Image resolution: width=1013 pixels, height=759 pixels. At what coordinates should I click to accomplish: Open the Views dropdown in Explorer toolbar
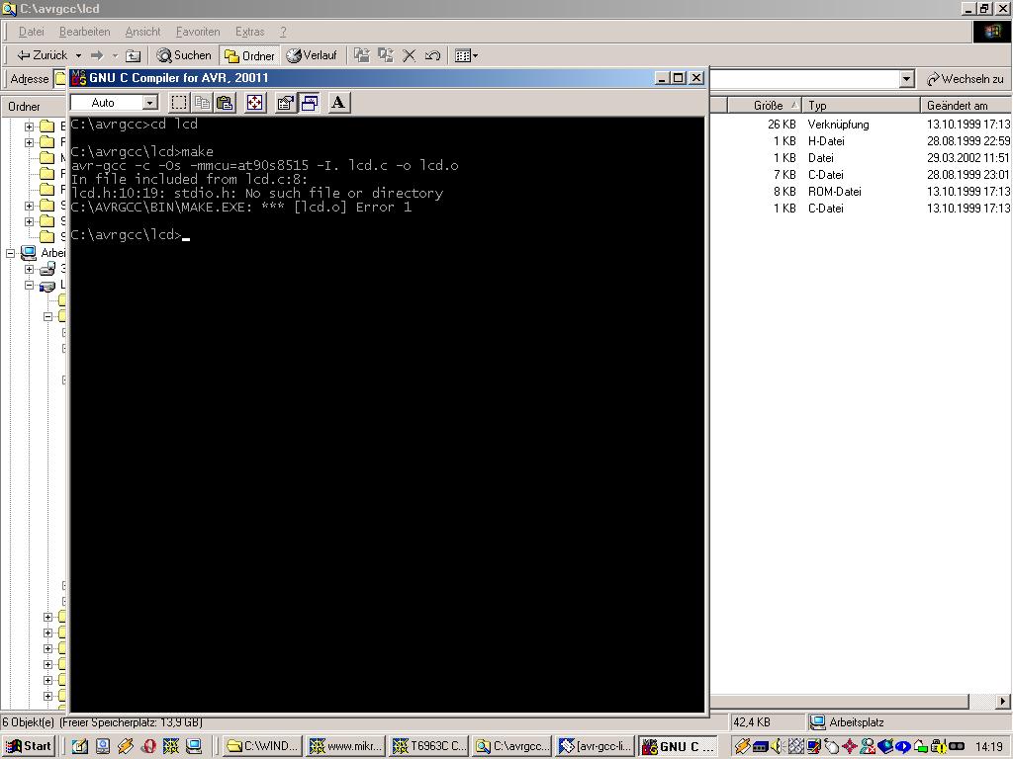tap(467, 55)
